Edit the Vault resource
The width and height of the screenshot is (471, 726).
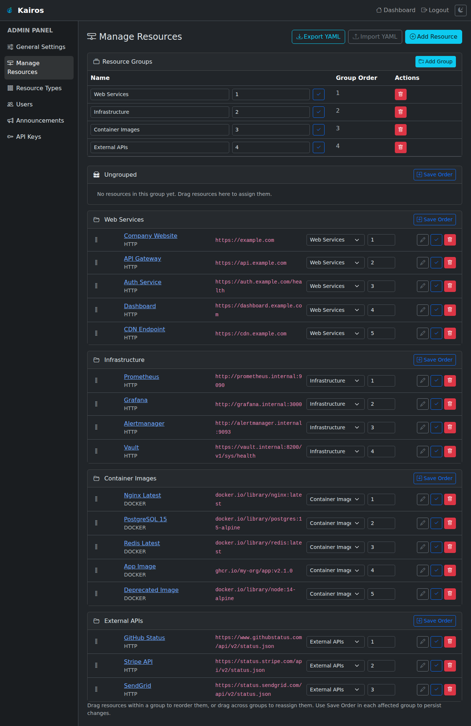click(x=422, y=451)
